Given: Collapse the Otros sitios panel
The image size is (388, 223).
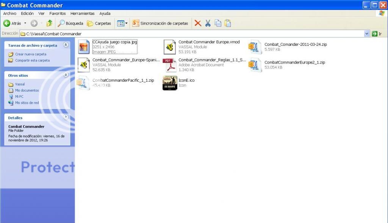Looking at the screenshot, I should (66, 75).
